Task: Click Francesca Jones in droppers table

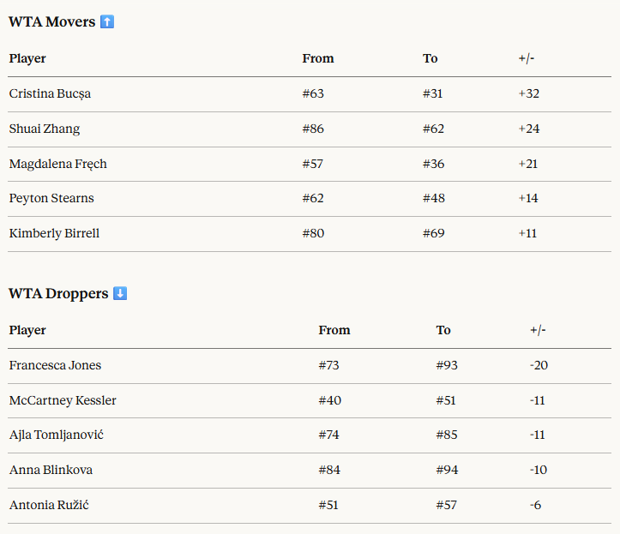Action: click(x=55, y=365)
